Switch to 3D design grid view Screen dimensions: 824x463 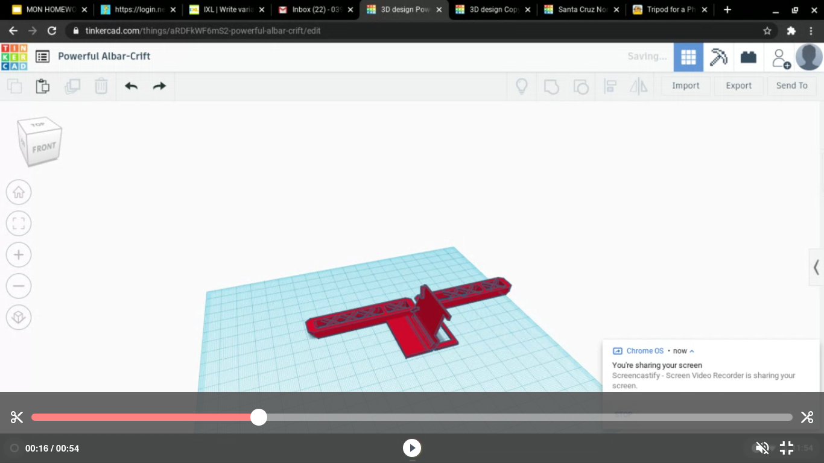(688, 57)
